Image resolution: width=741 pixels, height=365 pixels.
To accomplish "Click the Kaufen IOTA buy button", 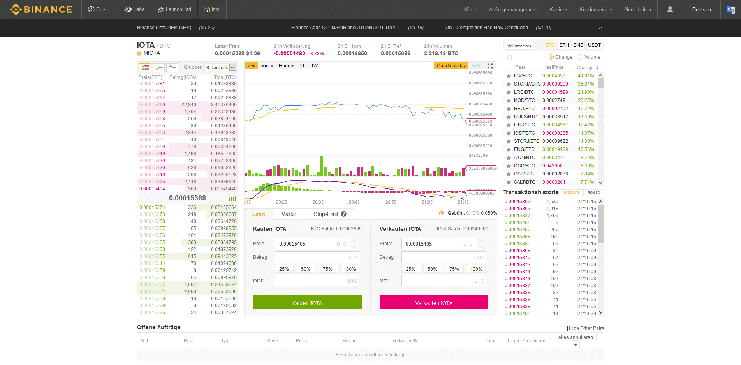I will (307, 302).
